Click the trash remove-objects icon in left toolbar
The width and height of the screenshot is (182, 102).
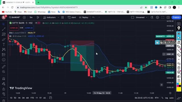pyautogui.click(x=4, y=101)
